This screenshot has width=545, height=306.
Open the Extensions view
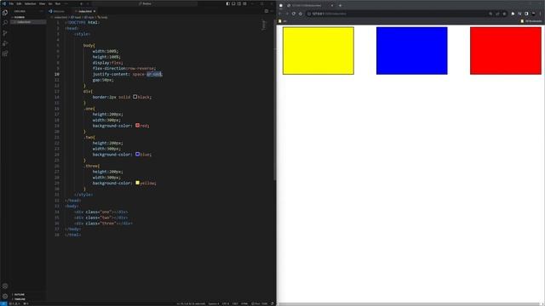coord(5,54)
